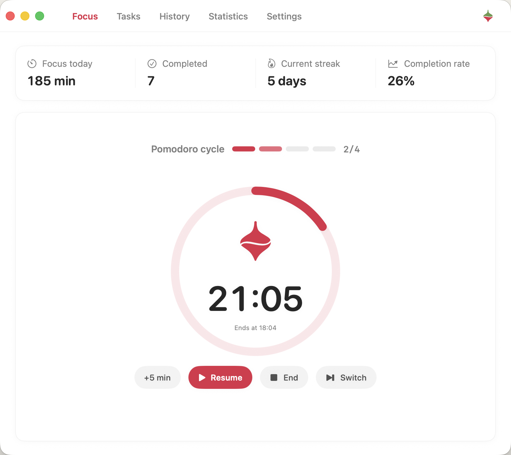Image resolution: width=511 pixels, height=455 pixels.
Task: Click the Completed count '7'
Action: (151, 81)
